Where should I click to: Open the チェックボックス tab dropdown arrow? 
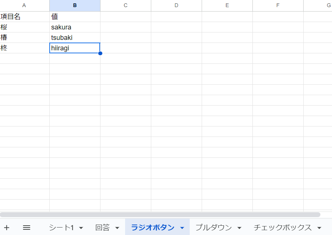coord(319,228)
